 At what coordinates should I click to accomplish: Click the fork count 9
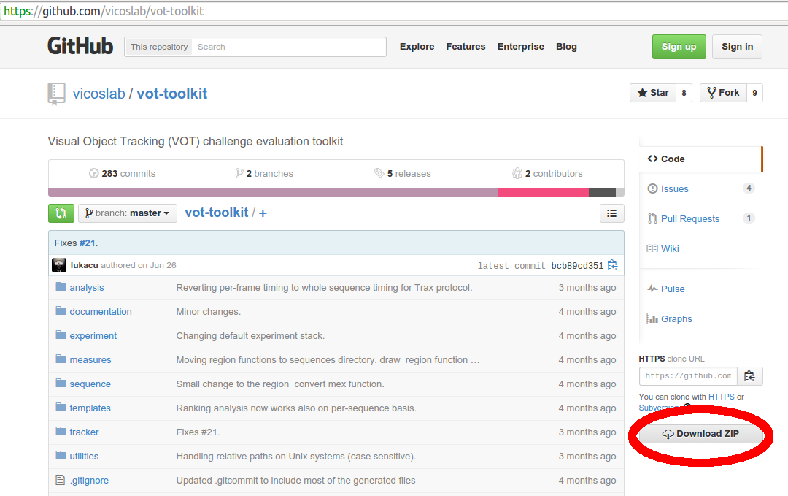tap(754, 93)
